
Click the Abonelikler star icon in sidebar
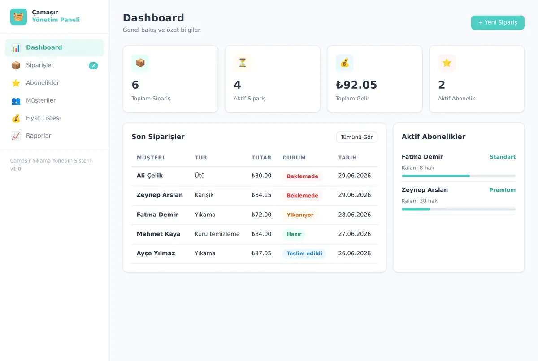coord(16,83)
